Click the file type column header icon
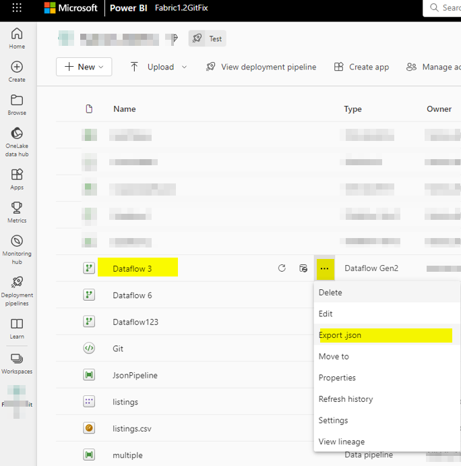 [89, 109]
